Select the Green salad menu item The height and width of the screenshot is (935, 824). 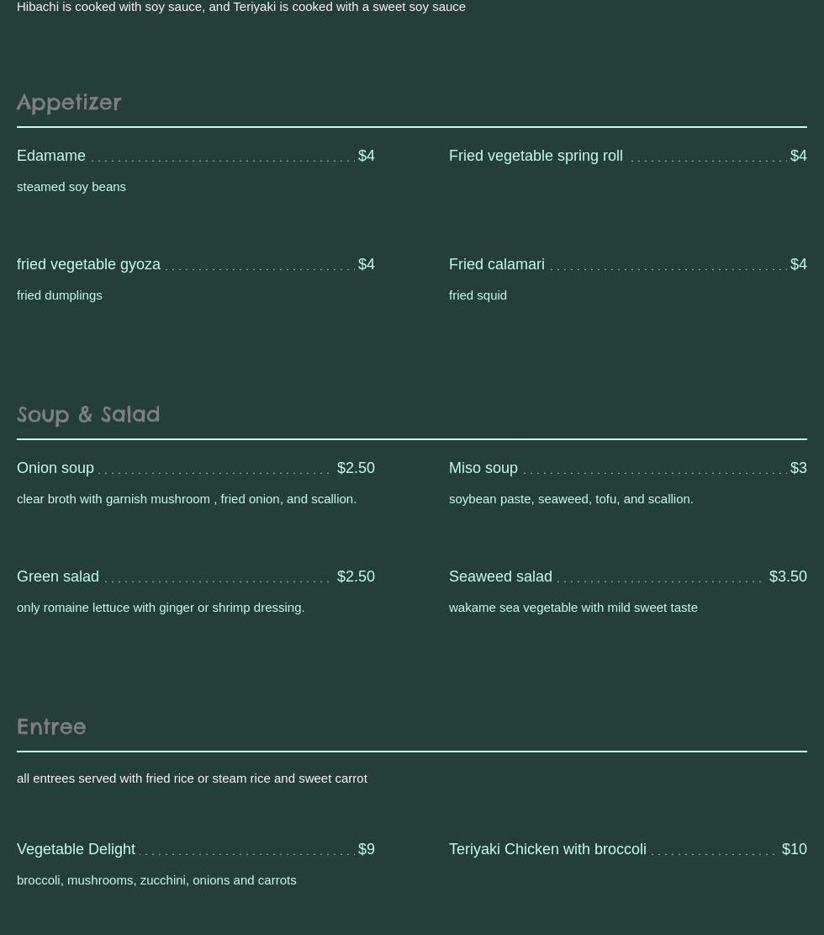[x=58, y=576]
